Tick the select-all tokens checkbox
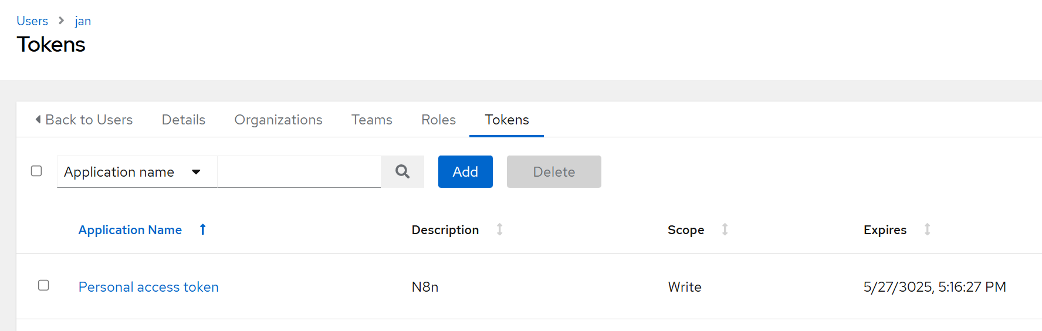 36,171
